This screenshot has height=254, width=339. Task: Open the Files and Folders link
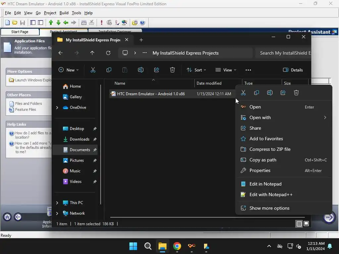tap(28, 104)
